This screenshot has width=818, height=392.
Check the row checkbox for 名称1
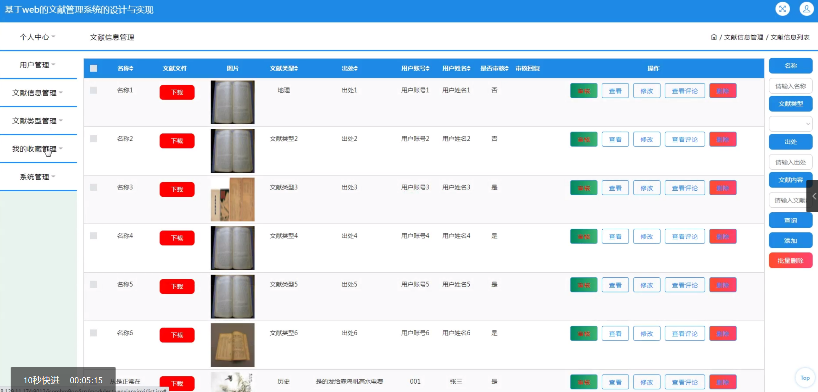pyautogui.click(x=93, y=90)
